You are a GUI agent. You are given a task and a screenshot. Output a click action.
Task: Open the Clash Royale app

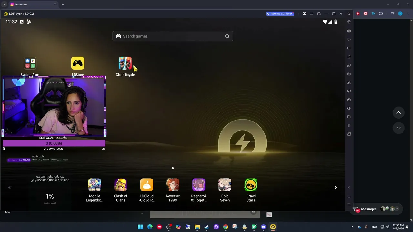(x=125, y=63)
